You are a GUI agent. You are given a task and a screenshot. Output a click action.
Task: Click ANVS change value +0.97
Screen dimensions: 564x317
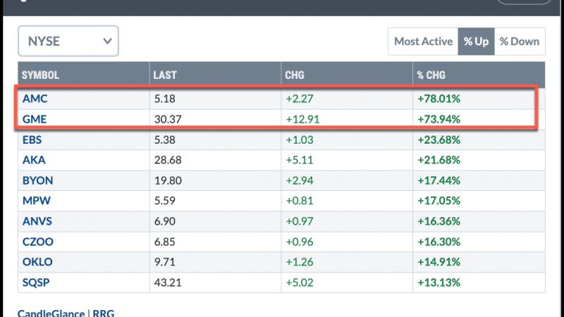(x=300, y=221)
